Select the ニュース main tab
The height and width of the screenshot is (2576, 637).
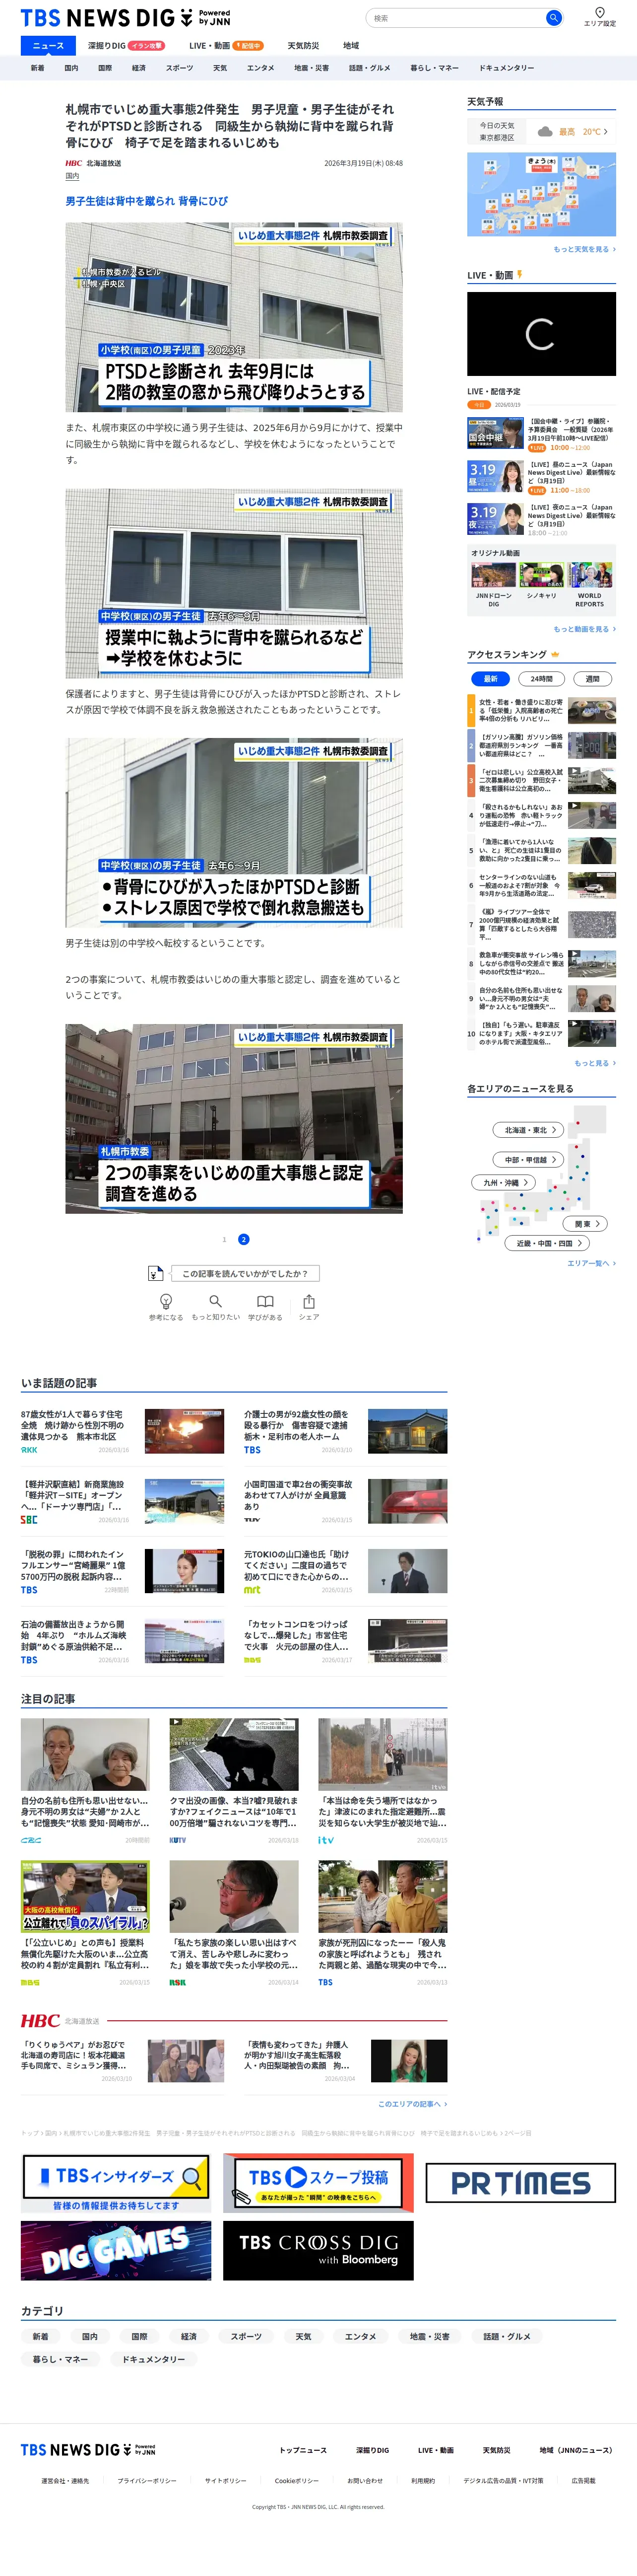(x=48, y=45)
